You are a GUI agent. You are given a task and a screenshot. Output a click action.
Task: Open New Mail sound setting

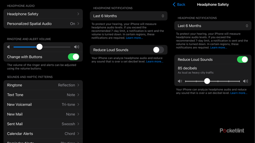43,114
